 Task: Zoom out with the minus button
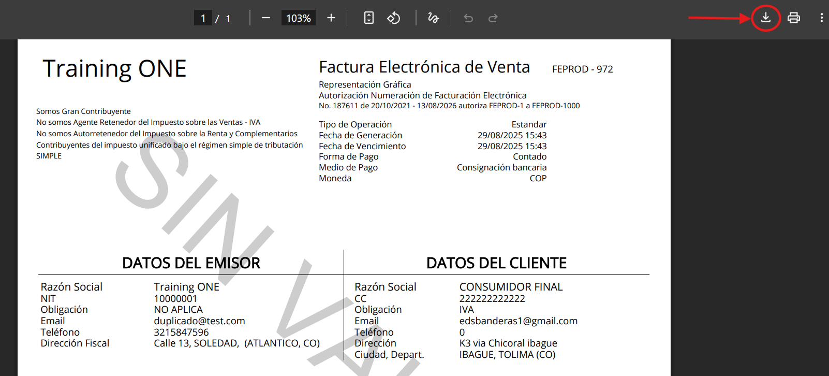click(x=266, y=18)
